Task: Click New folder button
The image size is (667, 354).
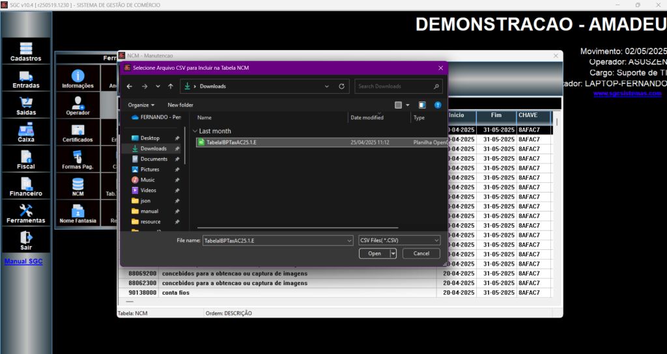Action: (180, 105)
